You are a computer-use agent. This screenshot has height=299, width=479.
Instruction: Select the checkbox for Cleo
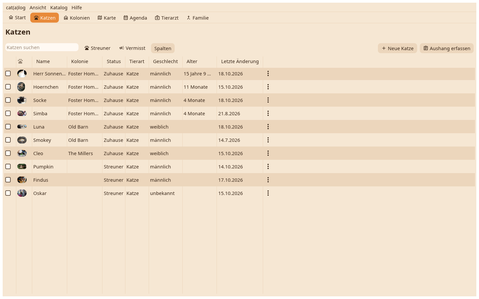pos(8,153)
